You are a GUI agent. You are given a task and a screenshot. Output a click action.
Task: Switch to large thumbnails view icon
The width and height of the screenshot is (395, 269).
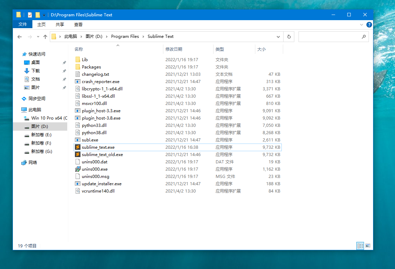[368, 246]
